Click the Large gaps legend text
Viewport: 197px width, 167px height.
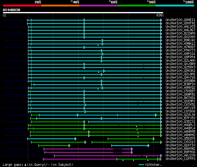tap(38, 165)
